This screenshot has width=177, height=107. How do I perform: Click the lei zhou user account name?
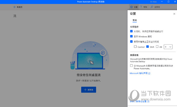click(x=153, y=2)
